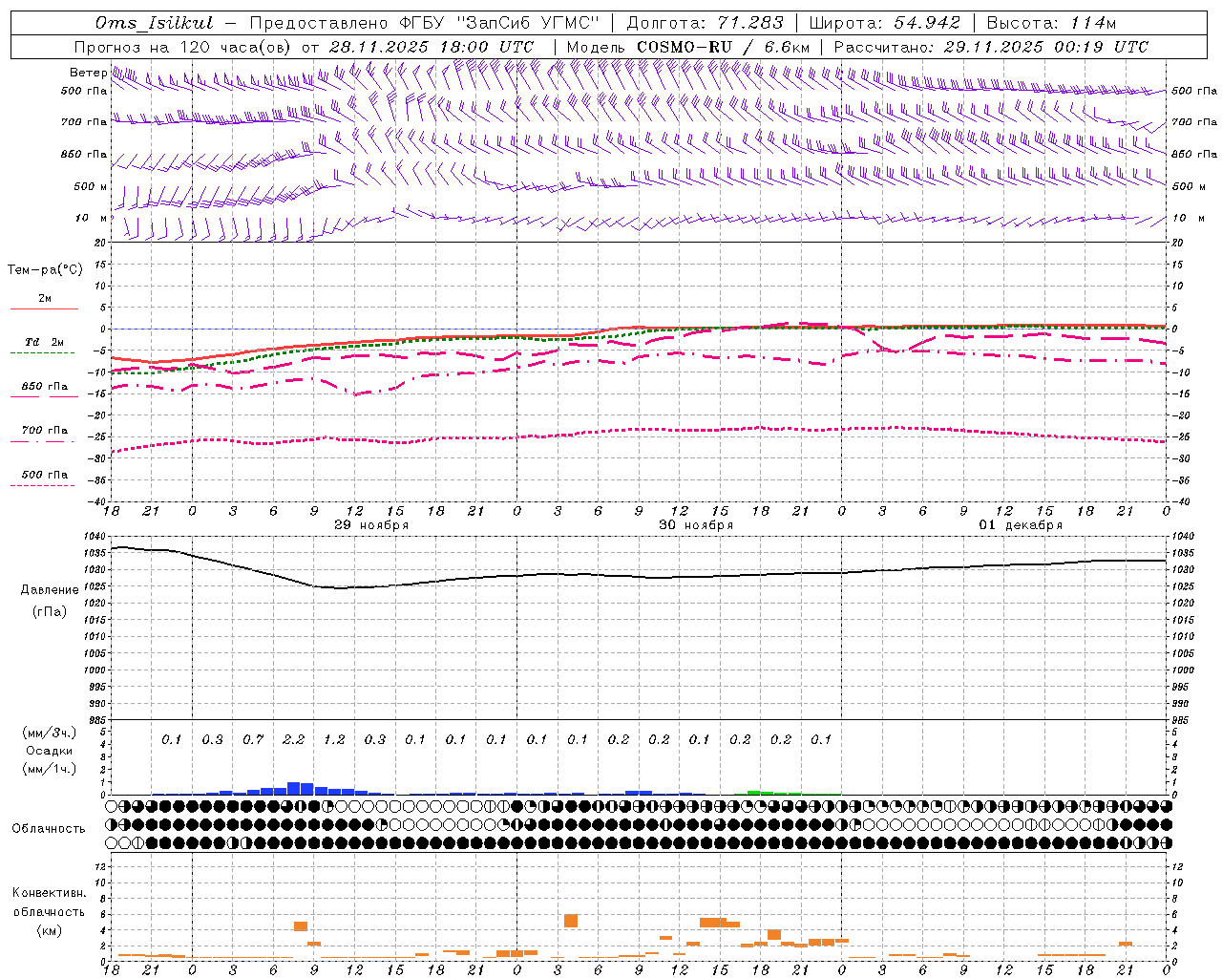Screen dimensions: 1222x978
Task: Click the (км) unit label for convective cloud
Action: tap(49, 930)
